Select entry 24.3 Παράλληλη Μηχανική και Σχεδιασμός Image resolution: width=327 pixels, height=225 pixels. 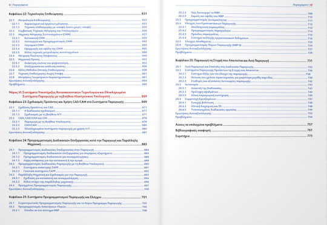[x=79, y=175]
